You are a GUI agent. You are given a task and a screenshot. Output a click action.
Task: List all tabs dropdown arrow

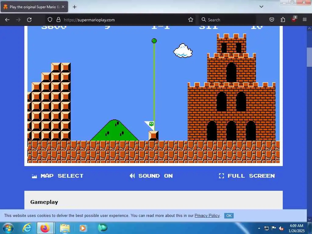261,7
